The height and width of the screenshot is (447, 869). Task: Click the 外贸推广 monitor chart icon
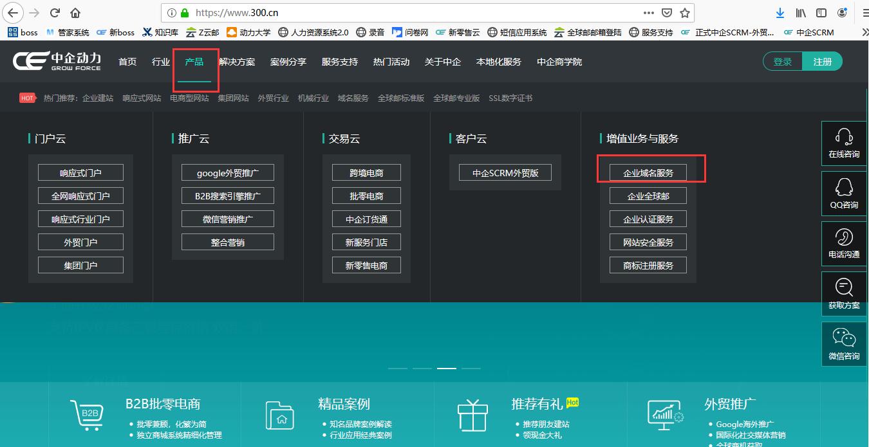[x=666, y=415]
